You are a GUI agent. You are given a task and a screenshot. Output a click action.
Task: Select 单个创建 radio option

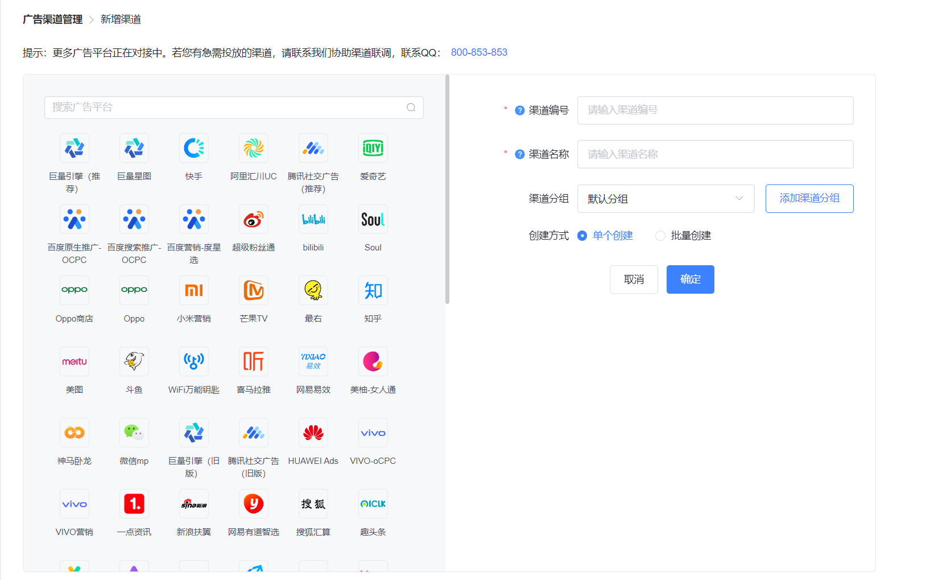605,236
